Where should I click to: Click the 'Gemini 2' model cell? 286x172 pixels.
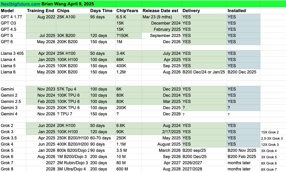(x=13, y=95)
